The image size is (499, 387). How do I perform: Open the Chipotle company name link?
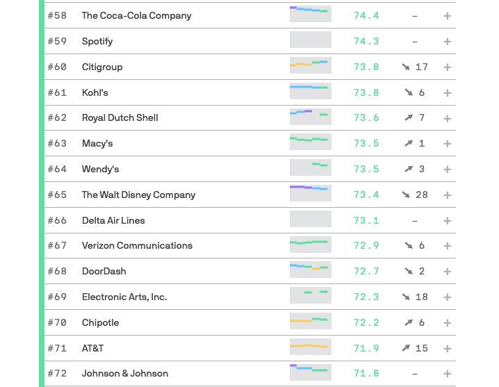click(x=100, y=322)
